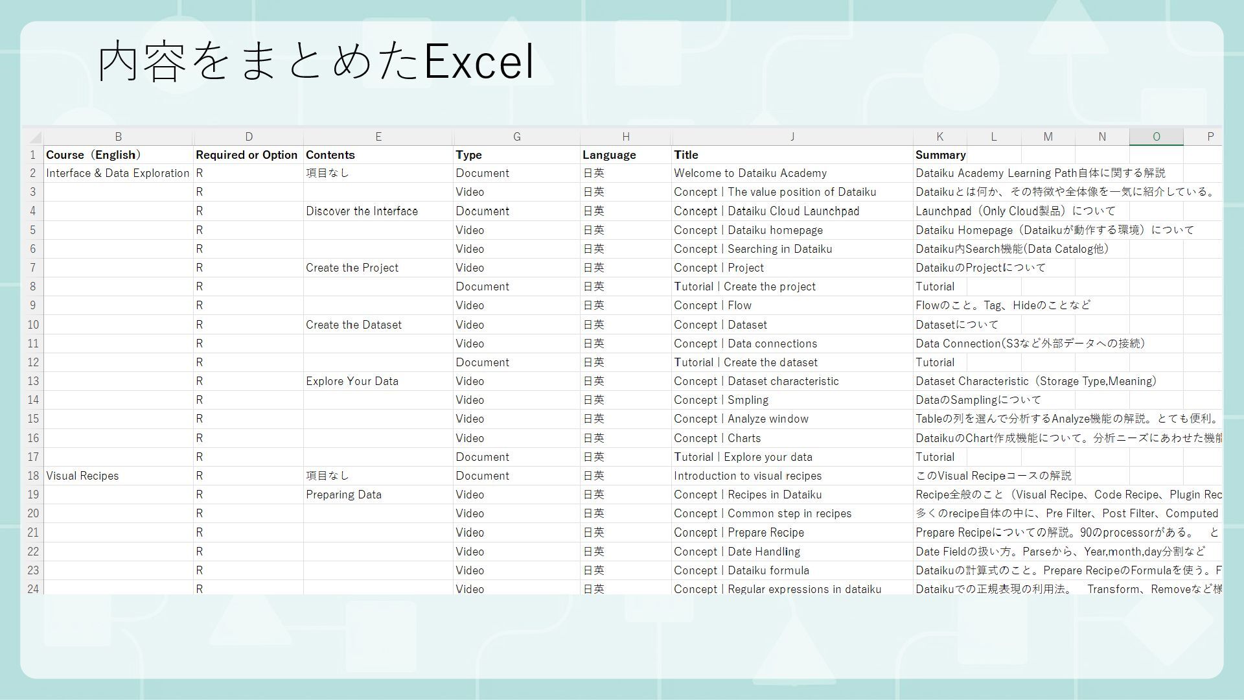Click 'Concept | Prepare Recipe' cell
Viewport: 1244px width, 700px height.
point(792,532)
